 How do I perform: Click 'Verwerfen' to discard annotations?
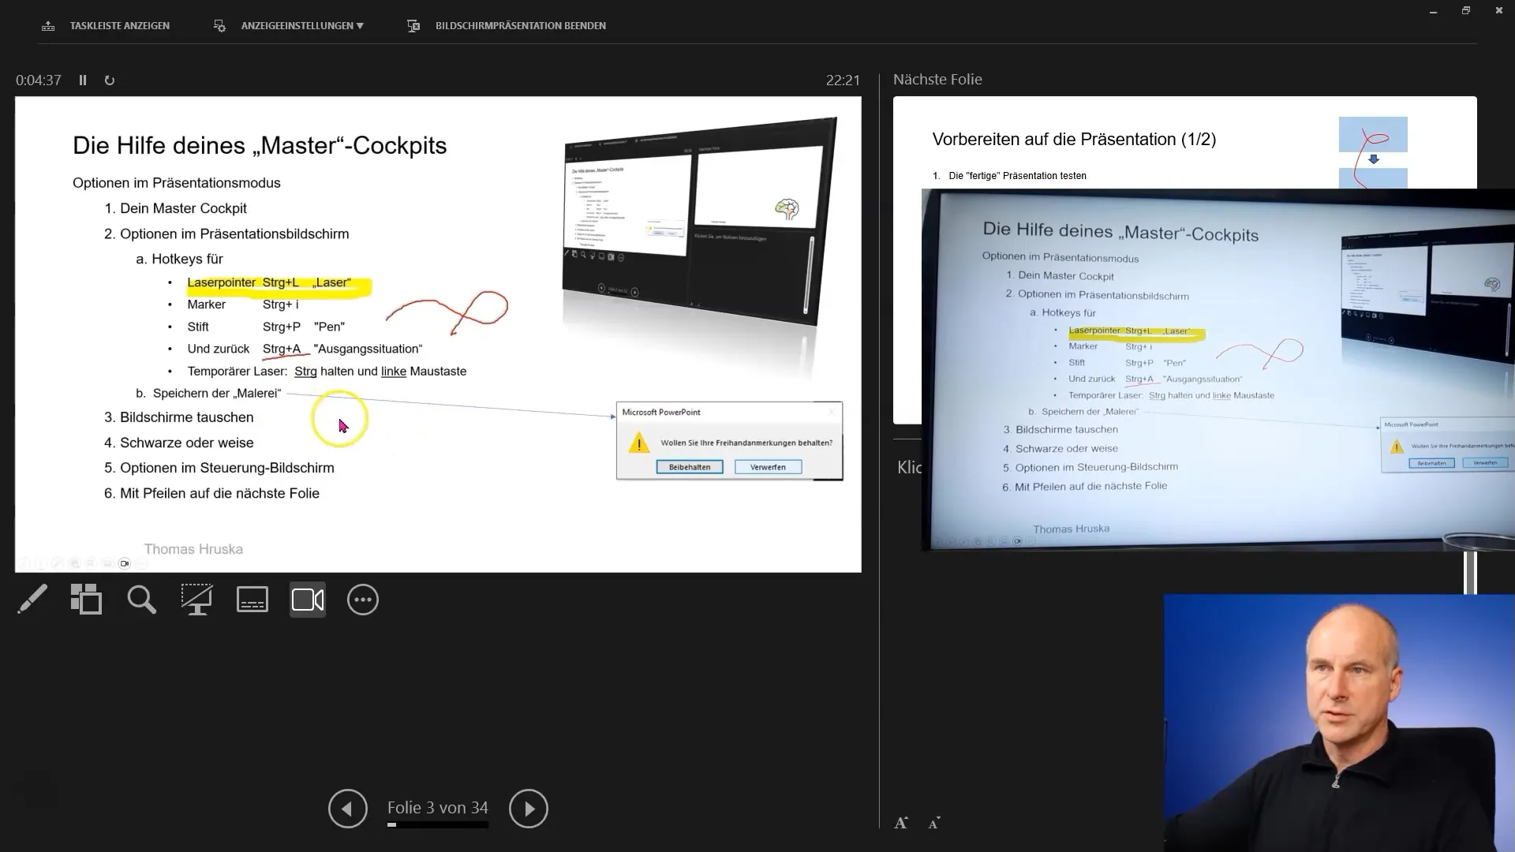pyautogui.click(x=768, y=466)
